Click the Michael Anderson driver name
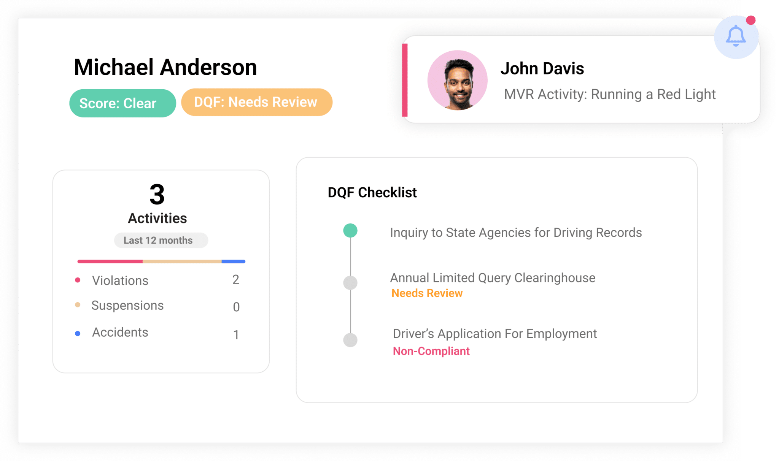This screenshot has width=779, height=461. click(165, 67)
